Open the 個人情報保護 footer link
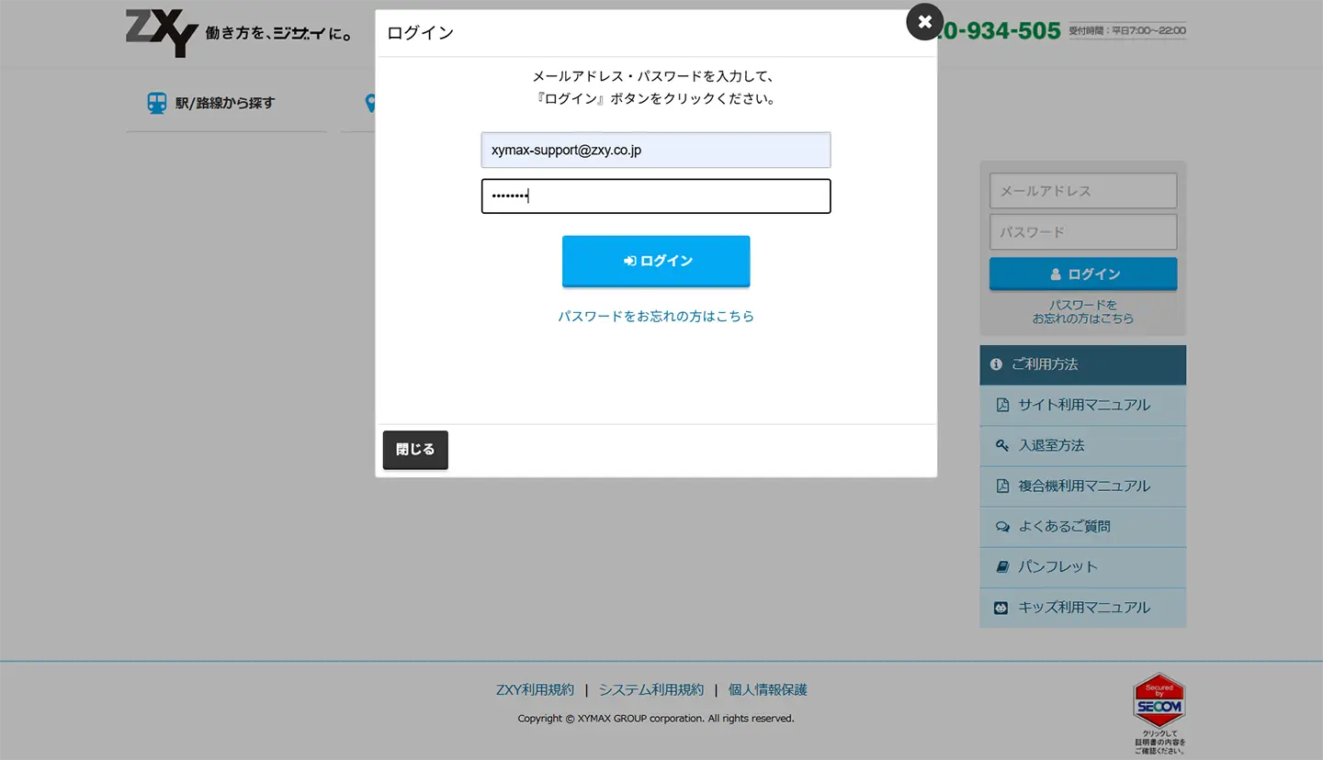This screenshot has width=1323, height=760. (767, 689)
